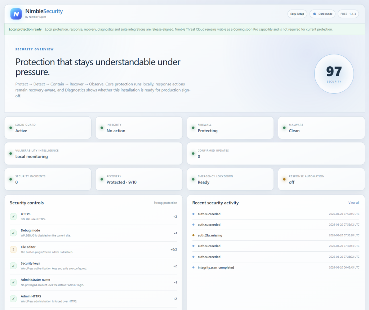
Task: Toggle Dark mode
Action: point(323,14)
